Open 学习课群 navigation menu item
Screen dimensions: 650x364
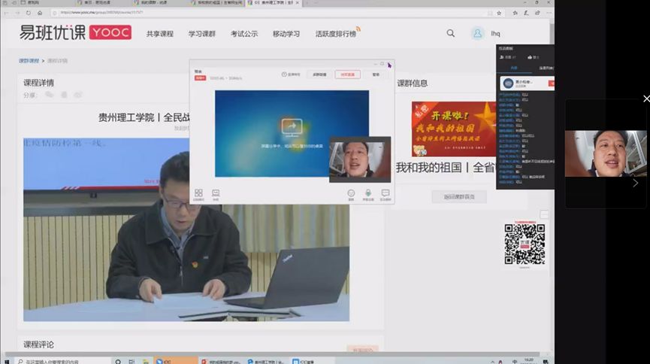pos(201,34)
